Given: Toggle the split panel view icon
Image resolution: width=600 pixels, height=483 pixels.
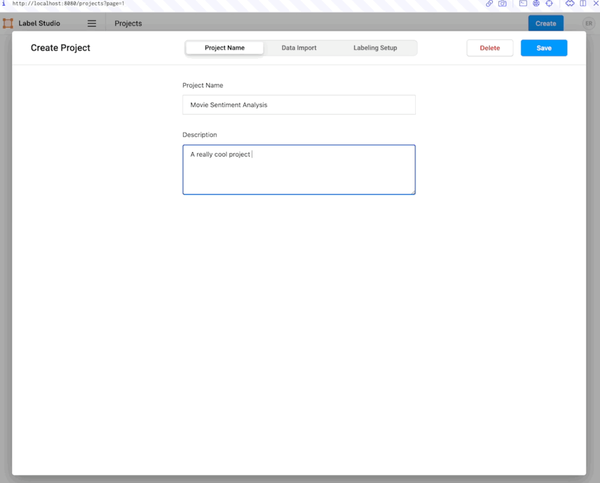Looking at the screenshot, I should click(x=583, y=4).
